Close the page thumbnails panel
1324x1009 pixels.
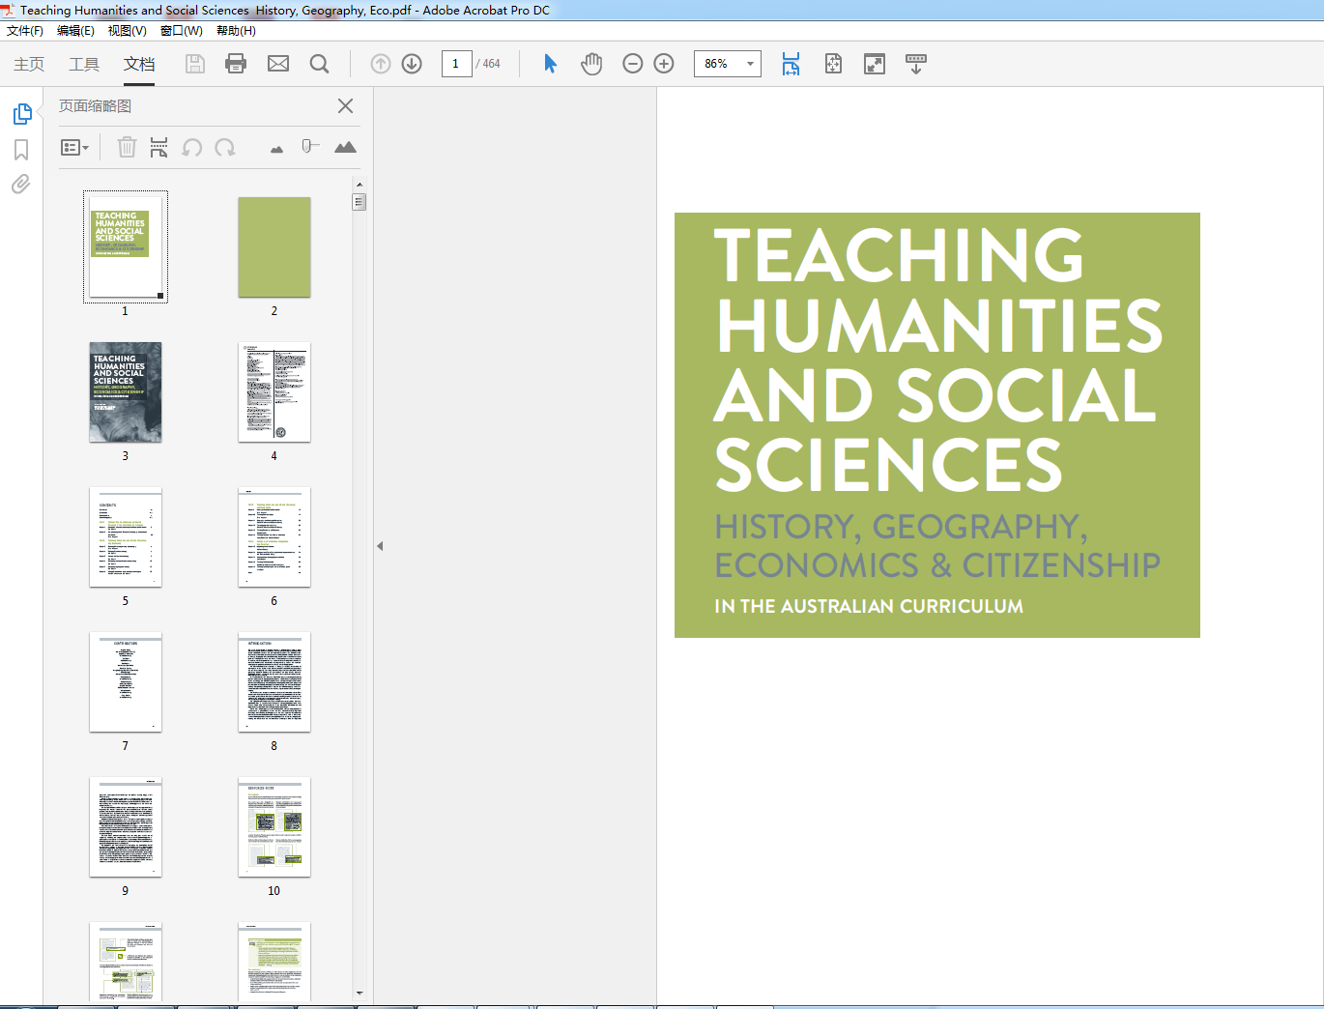click(x=345, y=106)
